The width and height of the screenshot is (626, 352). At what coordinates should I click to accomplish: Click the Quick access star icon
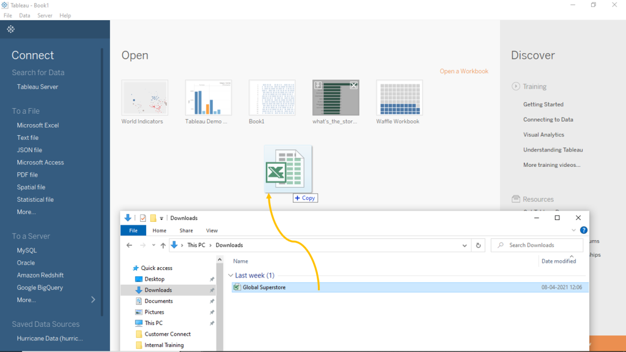[136, 268]
